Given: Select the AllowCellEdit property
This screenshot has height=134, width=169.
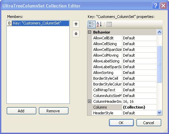Looking at the screenshot, I should pos(107,38).
